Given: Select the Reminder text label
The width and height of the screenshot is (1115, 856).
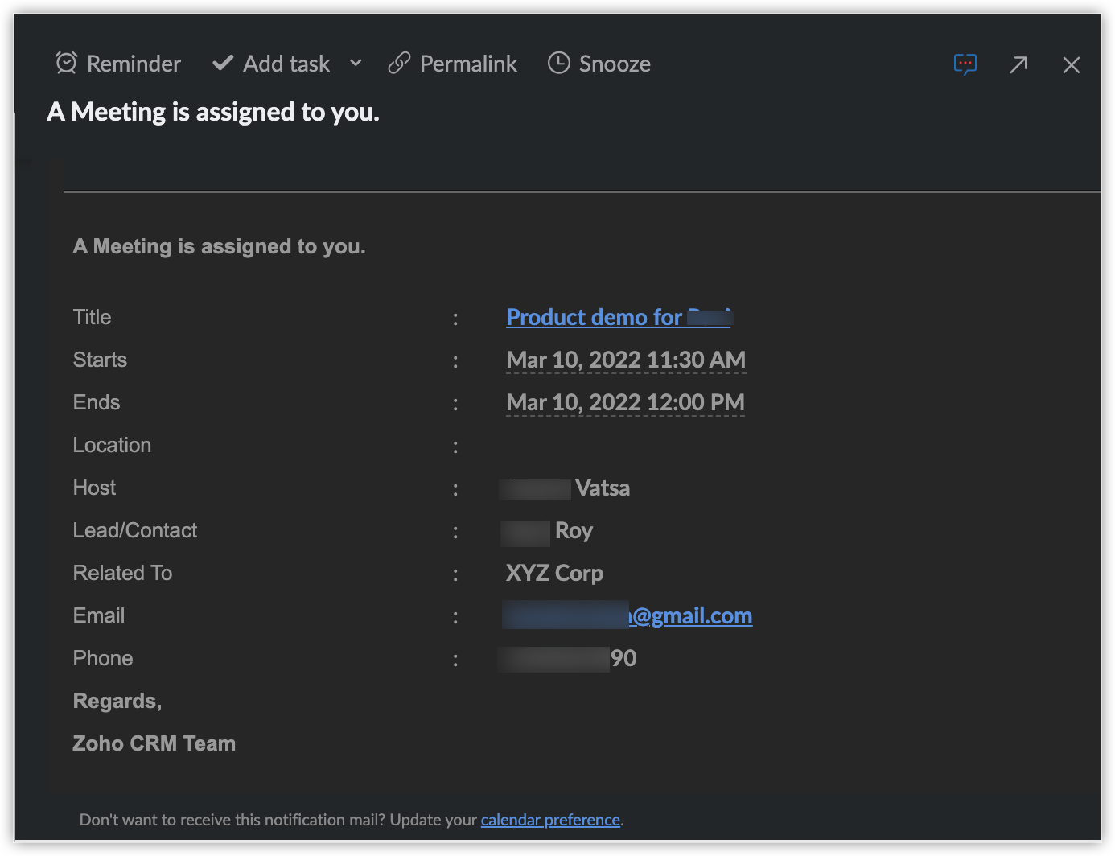Looking at the screenshot, I should click(134, 64).
